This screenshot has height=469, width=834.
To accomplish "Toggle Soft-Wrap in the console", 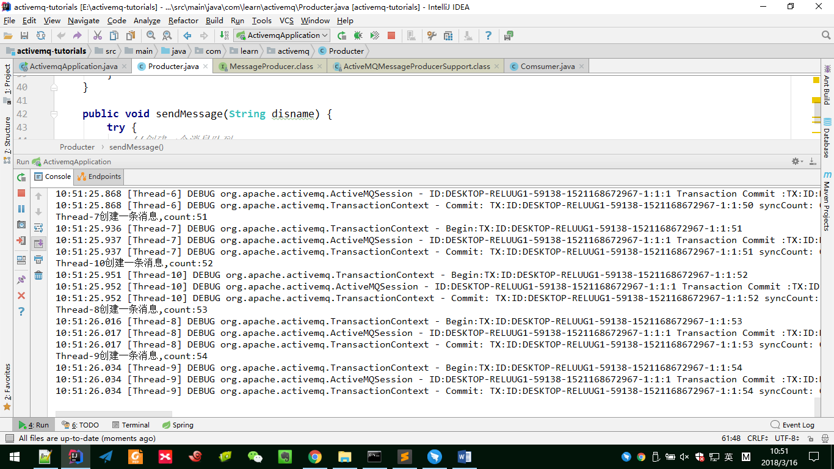I will [x=38, y=228].
